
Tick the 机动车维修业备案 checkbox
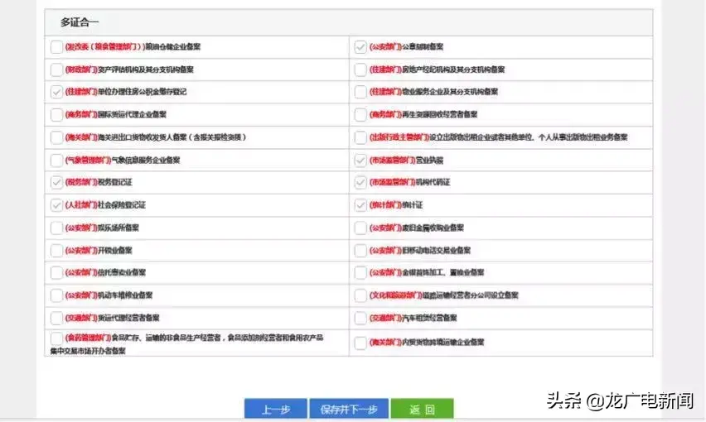tap(56, 295)
